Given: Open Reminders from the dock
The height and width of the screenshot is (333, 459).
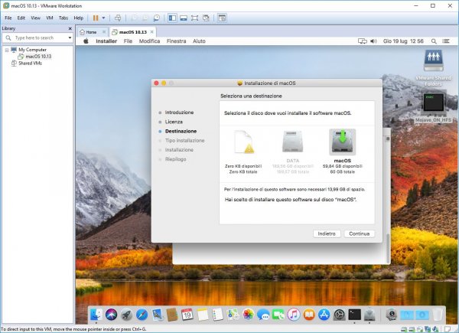Looking at the screenshot, I should pos(217,315).
